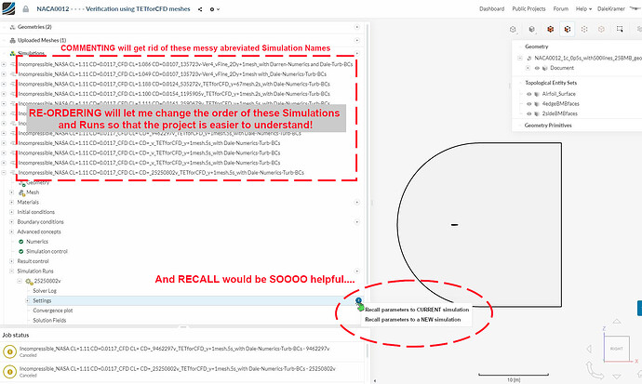The image size is (642, 384).
Task: Expand the Result control node
Action: click(12, 261)
